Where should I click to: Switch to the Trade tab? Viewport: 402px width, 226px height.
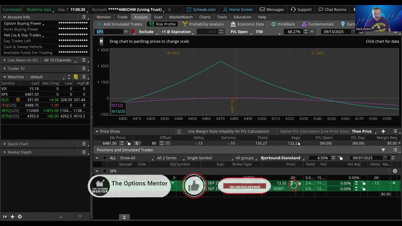point(122,17)
